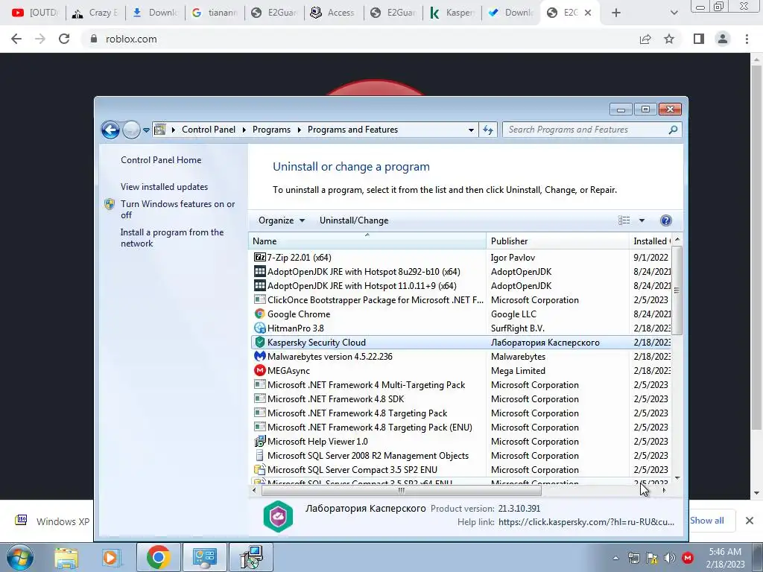
Task: Open the help question mark icon
Action: (665, 220)
